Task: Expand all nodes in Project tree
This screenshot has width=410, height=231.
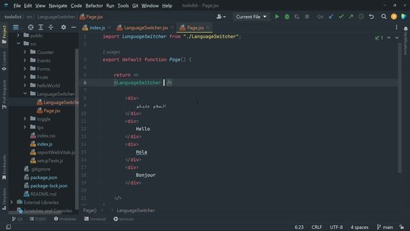Action: (x=41, y=27)
